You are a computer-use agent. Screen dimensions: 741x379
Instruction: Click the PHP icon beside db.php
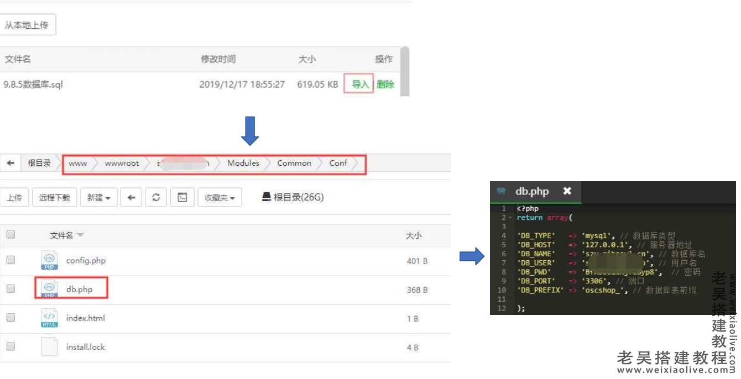[x=50, y=288]
